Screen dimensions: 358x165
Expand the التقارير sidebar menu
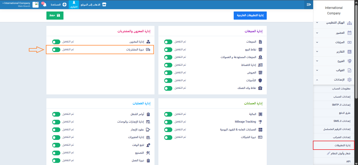coord(334,52)
